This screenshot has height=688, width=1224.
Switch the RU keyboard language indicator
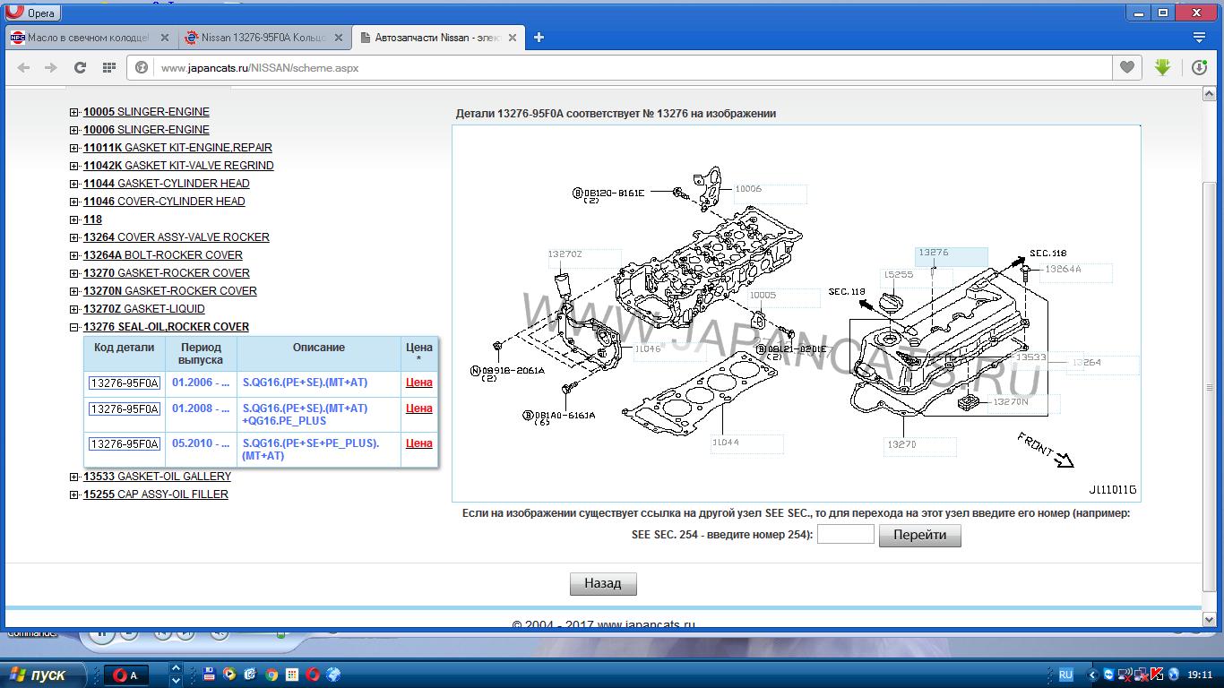click(x=1065, y=675)
